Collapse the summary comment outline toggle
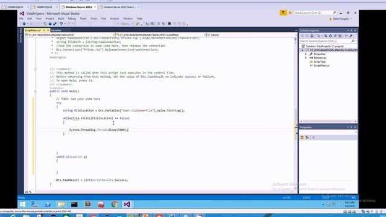Viewport: 386px width, 217px height. pyautogui.click(x=36, y=69)
